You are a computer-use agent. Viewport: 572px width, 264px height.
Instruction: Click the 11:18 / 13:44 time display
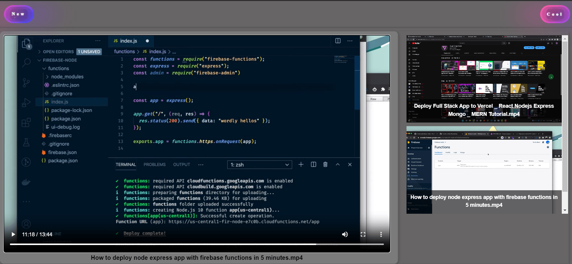coord(37,234)
